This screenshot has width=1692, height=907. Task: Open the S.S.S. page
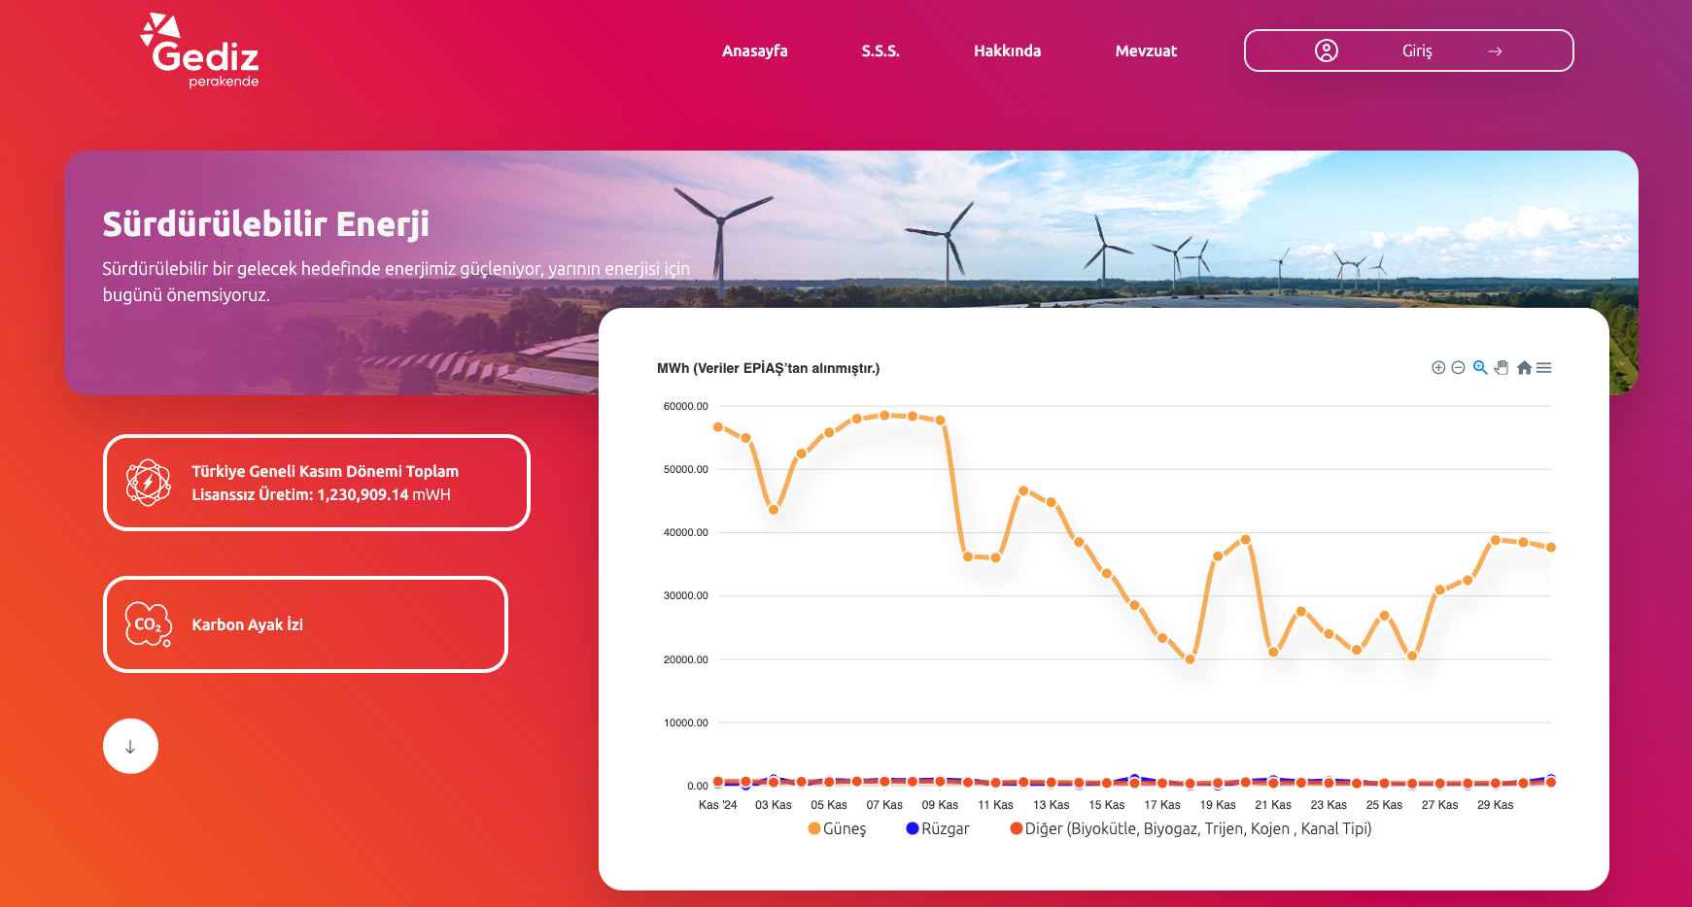881,50
